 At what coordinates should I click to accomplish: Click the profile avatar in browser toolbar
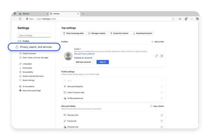pos(186,19)
